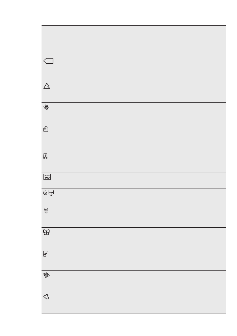
Task: Click the blank area beside sportswear shirt icon
Action: click(x=138, y=302)
